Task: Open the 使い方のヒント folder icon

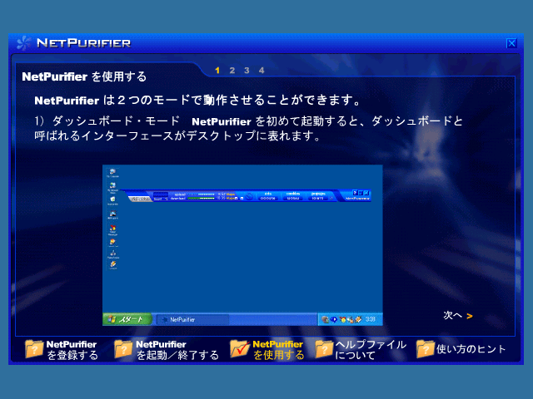Action: coord(426,349)
